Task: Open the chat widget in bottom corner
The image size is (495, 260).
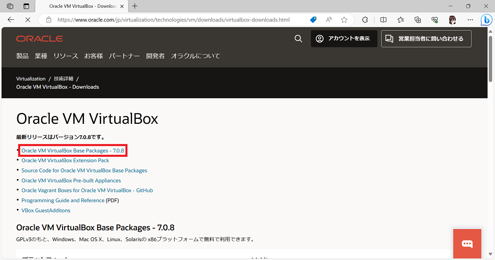Action: click(467, 243)
